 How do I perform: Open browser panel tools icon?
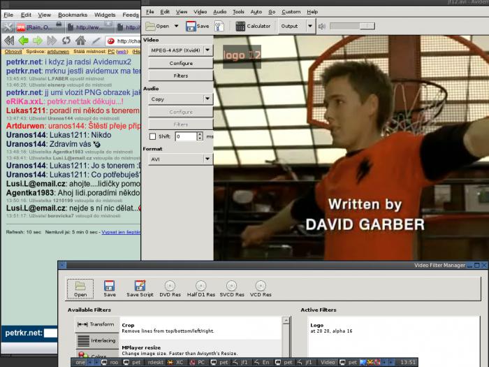click(x=8, y=27)
